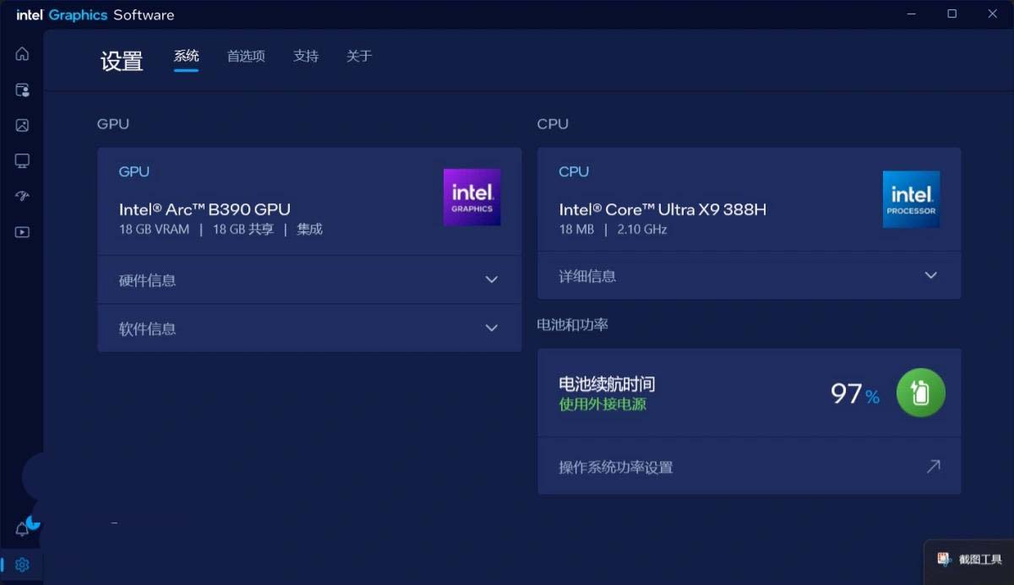The image size is (1014, 585).
Task: Click the 18 GB VRAM value
Action: point(154,229)
